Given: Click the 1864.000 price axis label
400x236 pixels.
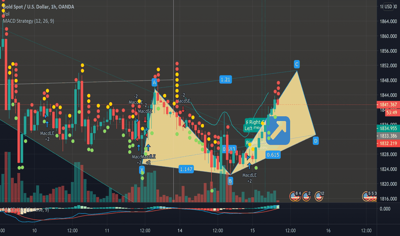Looking at the screenshot, I should pos(388,21).
